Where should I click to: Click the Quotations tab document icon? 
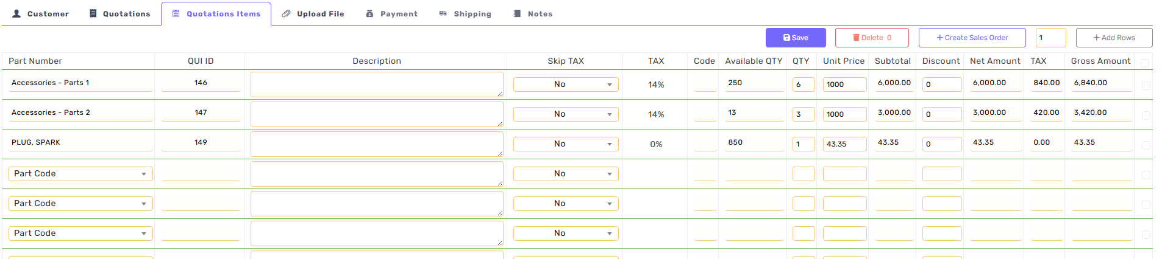click(x=93, y=13)
